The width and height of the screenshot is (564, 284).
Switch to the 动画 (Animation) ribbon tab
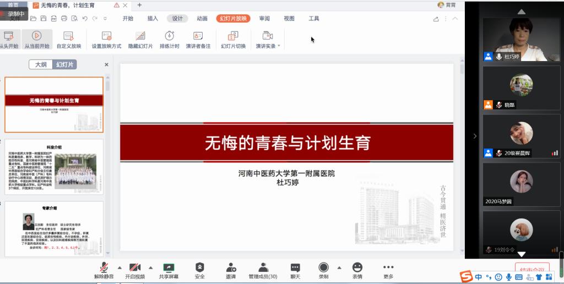click(202, 18)
